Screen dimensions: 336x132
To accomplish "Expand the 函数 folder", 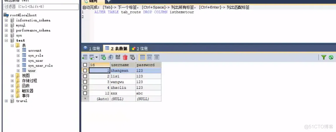I will click(x=12, y=86).
